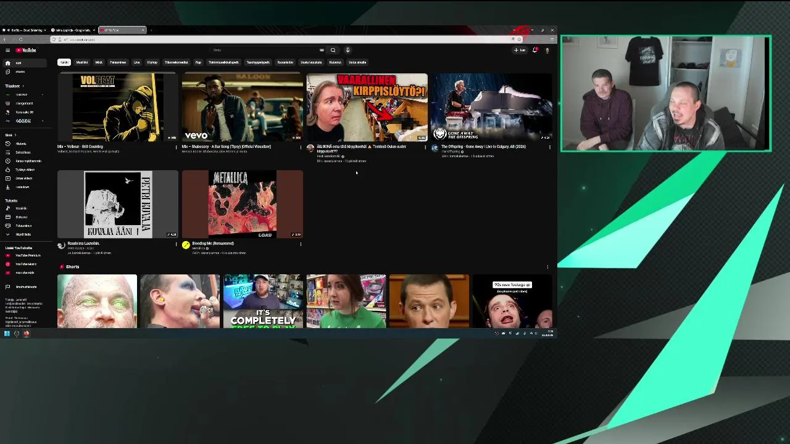
Task: Open options menu for Volbeat mix
Action: coord(176,147)
